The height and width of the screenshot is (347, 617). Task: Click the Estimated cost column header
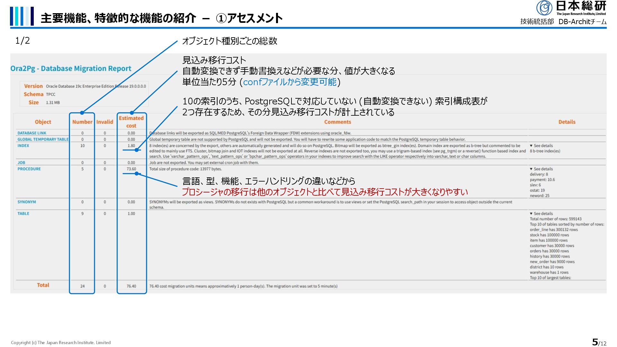click(x=131, y=122)
